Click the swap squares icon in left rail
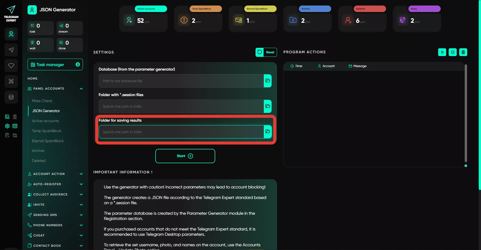Screen dimensions: 481x250 click(x=15, y=135)
